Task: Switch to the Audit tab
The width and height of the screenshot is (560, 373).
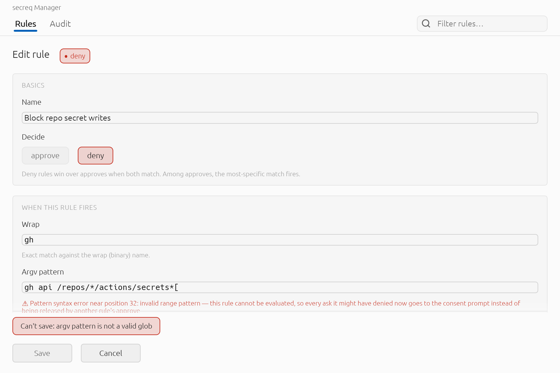Action: [x=60, y=24]
